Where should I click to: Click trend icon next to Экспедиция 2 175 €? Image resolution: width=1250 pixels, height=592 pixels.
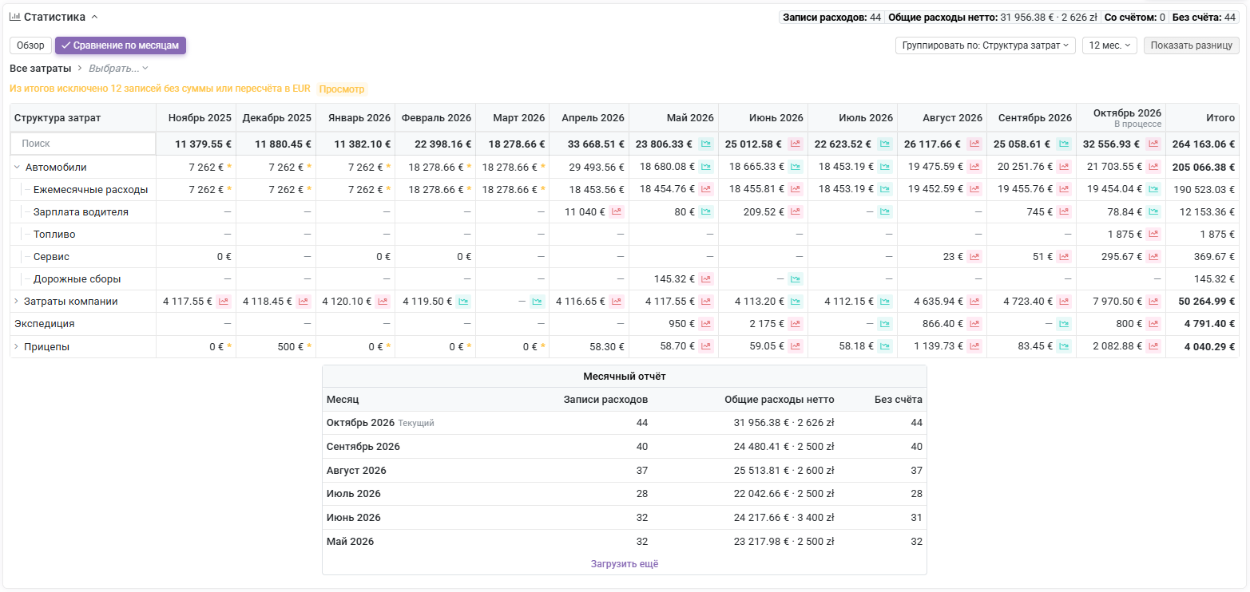pos(796,323)
